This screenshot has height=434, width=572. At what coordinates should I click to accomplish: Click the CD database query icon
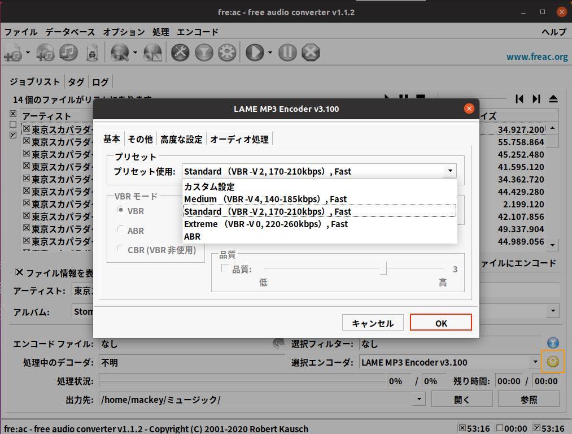(120, 53)
